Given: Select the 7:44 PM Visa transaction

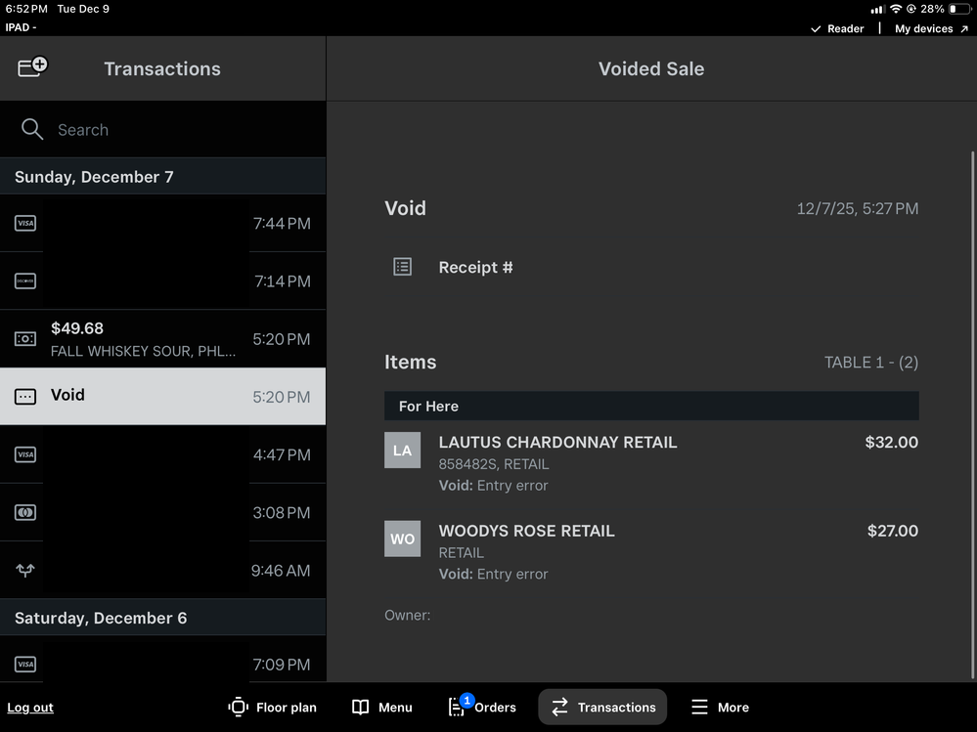Looking at the screenshot, I should [x=162, y=224].
